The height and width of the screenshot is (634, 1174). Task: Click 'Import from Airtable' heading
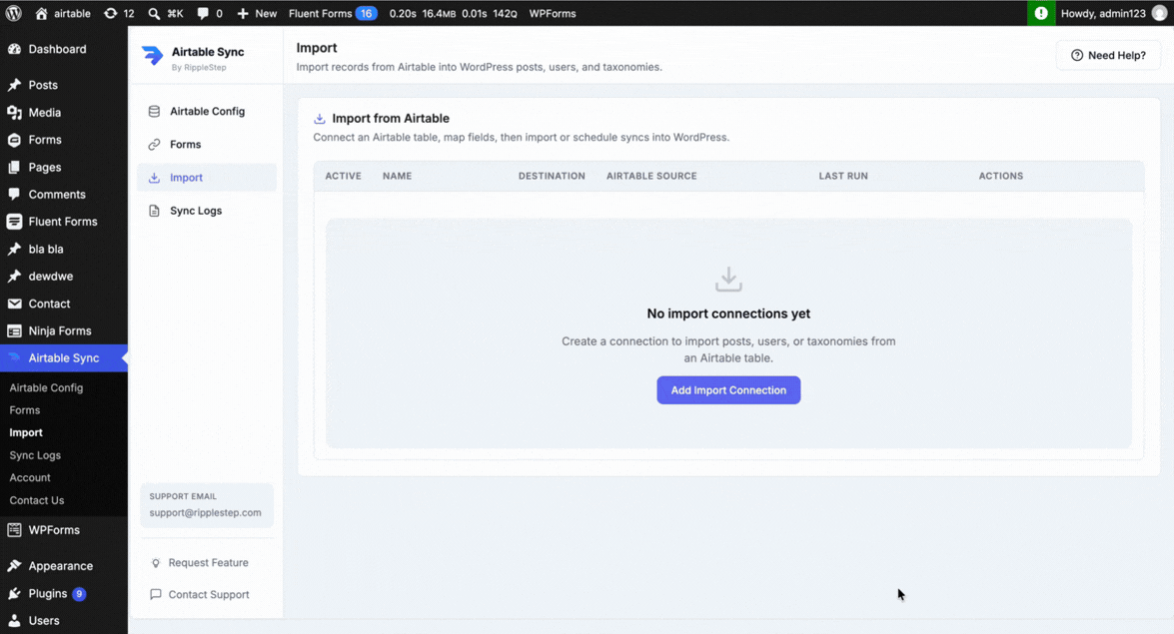[x=391, y=118]
